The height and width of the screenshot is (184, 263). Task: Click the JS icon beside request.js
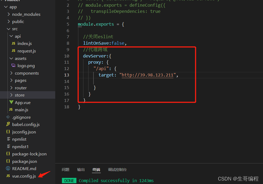tap(13, 51)
